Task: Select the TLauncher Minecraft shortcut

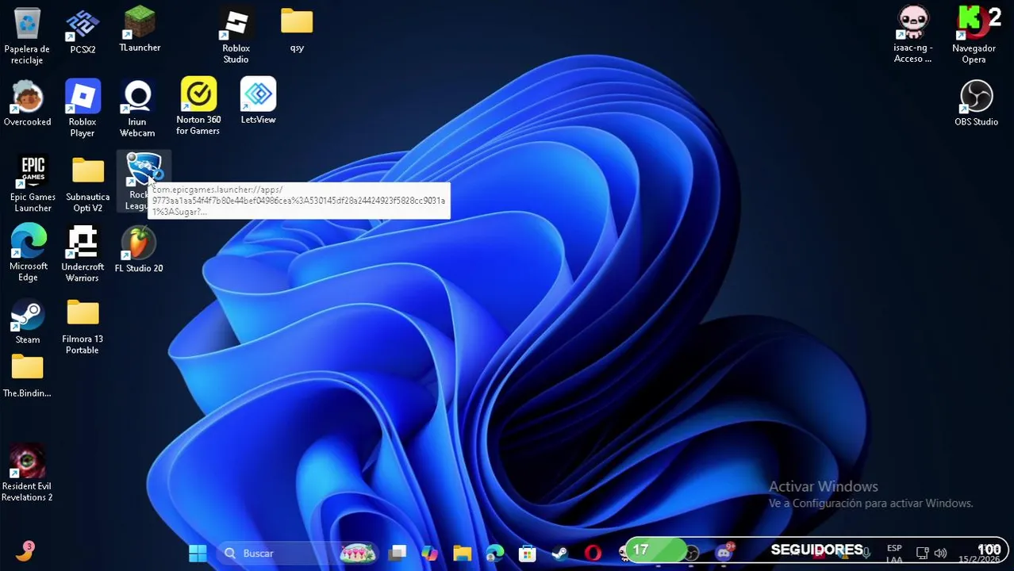Action: click(140, 30)
